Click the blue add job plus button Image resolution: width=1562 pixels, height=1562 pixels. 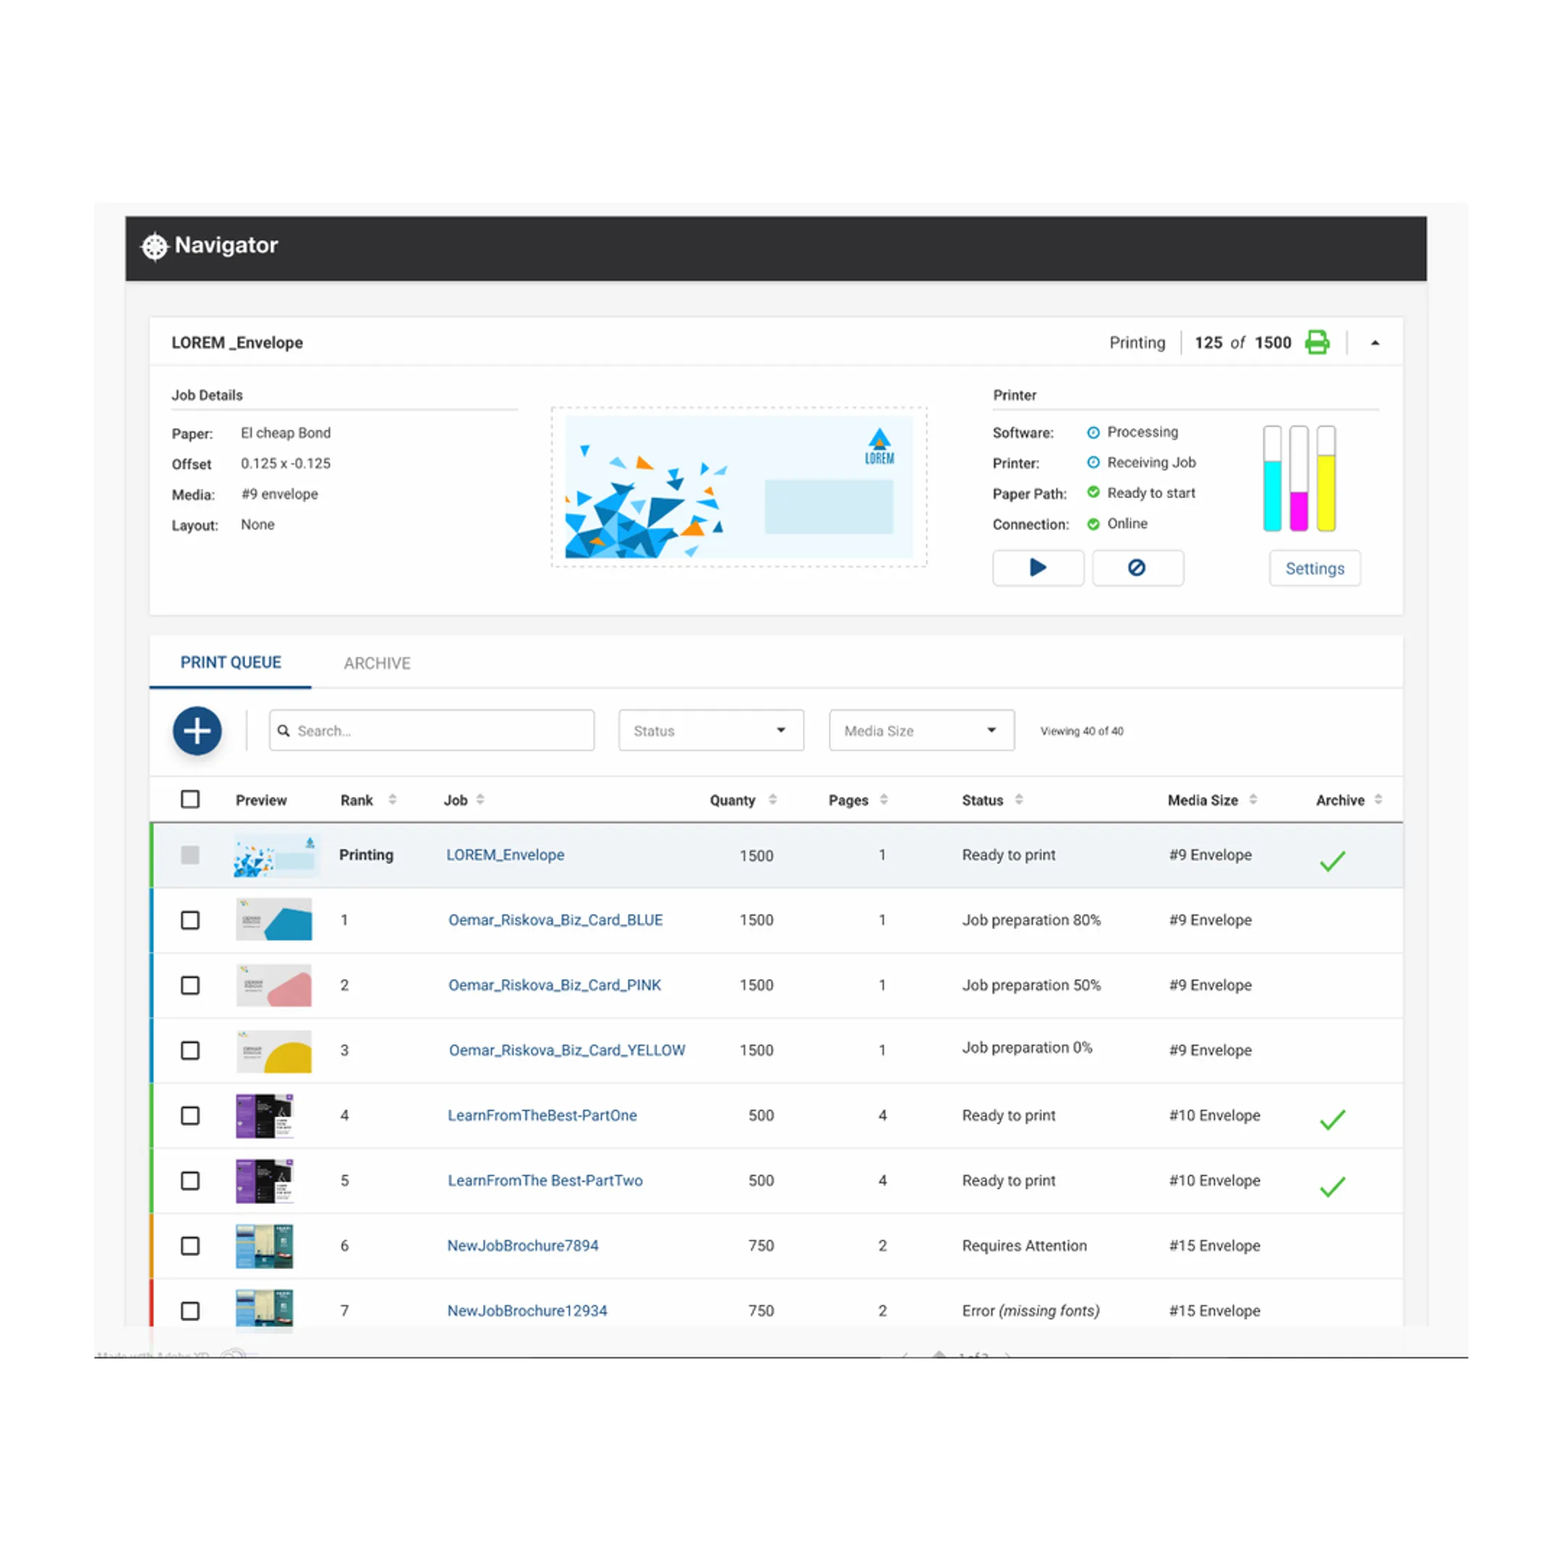coord(197,731)
